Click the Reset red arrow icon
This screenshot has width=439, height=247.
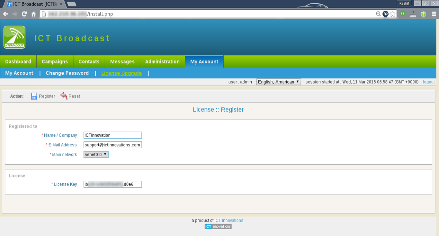[64, 96]
